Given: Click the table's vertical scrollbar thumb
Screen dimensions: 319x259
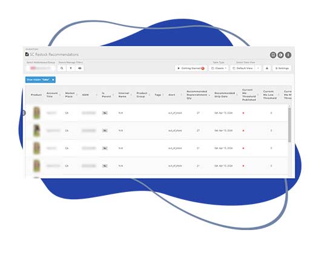Looking at the screenshot, I should click(x=289, y=124).
